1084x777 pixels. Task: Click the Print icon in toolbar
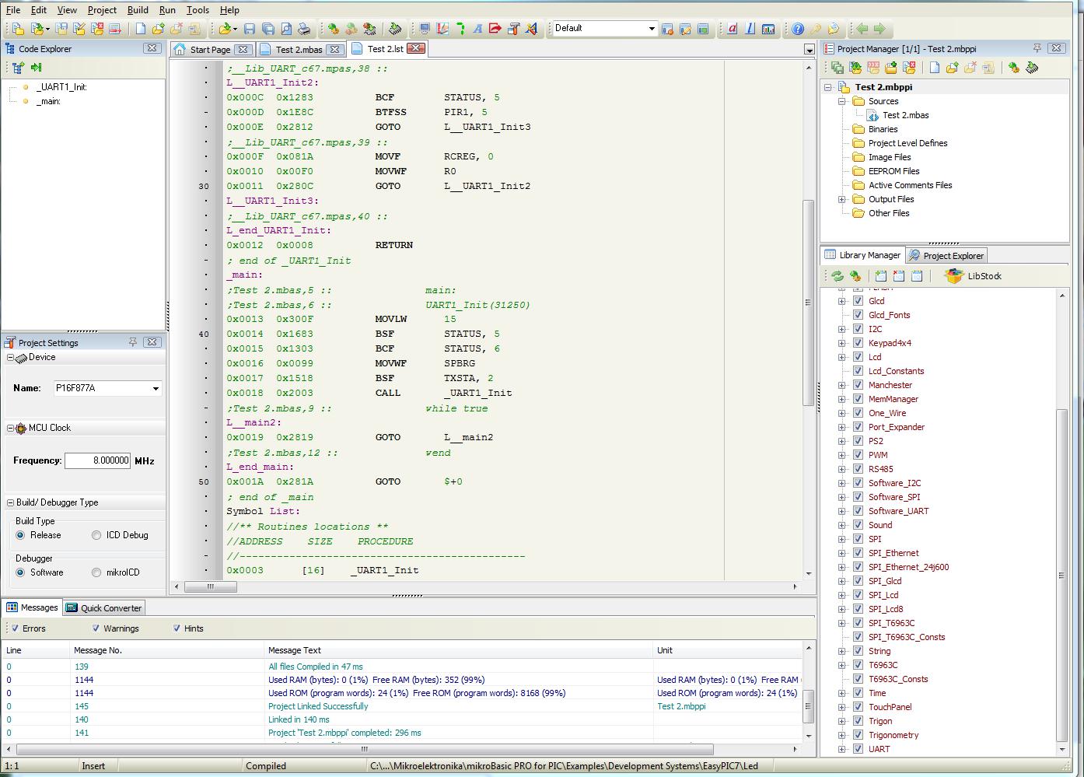click(304, 29)
